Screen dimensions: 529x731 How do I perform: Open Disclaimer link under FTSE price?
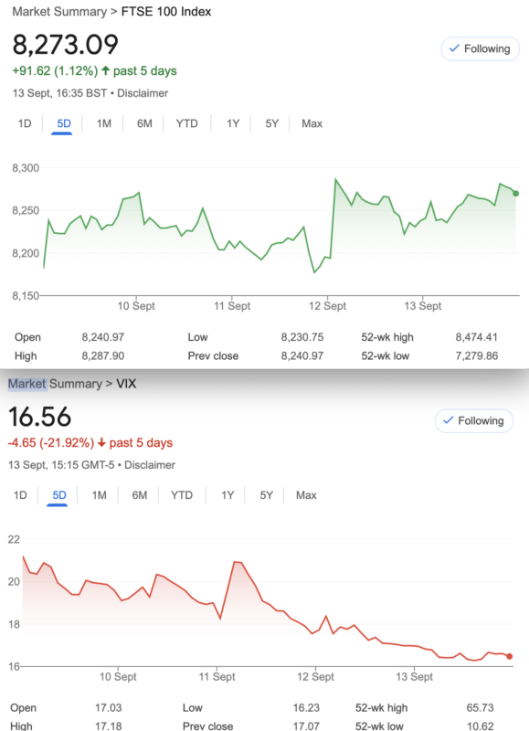coord(143,93)
